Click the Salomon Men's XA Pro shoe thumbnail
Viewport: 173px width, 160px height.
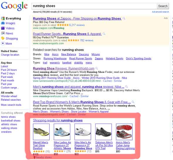point(104,132)
